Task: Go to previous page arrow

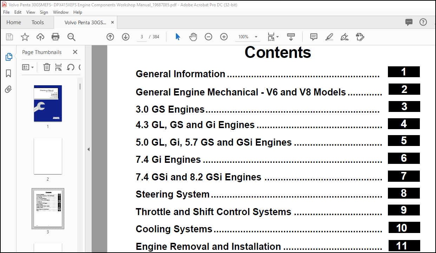Action: coord(110,37)
